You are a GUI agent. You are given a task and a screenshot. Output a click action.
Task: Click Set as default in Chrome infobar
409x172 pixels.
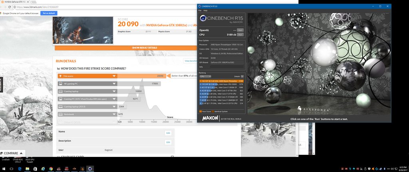49,13
